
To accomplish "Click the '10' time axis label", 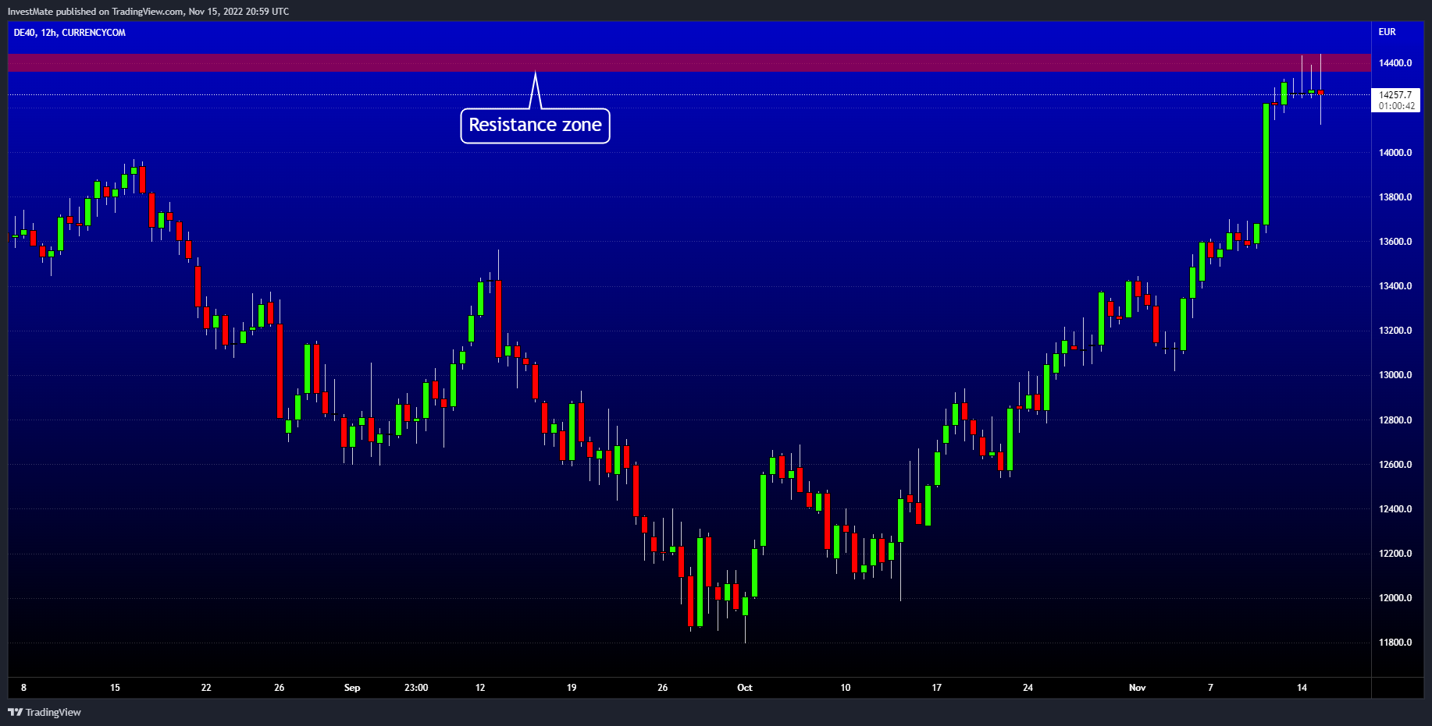I will point(846,688).
